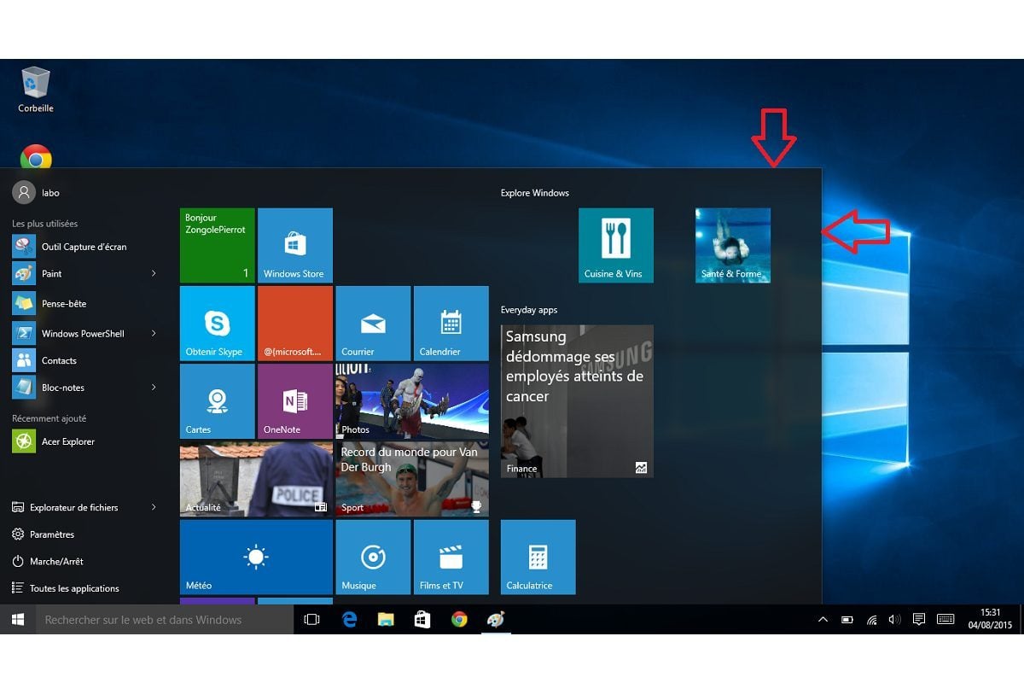Open Chrome from the taskbar
Image resolution: width=1024 pixels, height=683 pixels.
tap(459, 620)
